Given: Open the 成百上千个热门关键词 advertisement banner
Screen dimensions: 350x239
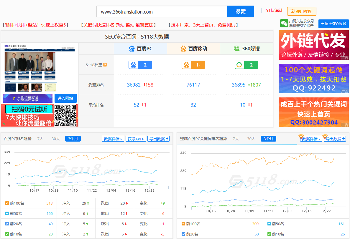Looking at the screenshot, I should click(314, 112).
